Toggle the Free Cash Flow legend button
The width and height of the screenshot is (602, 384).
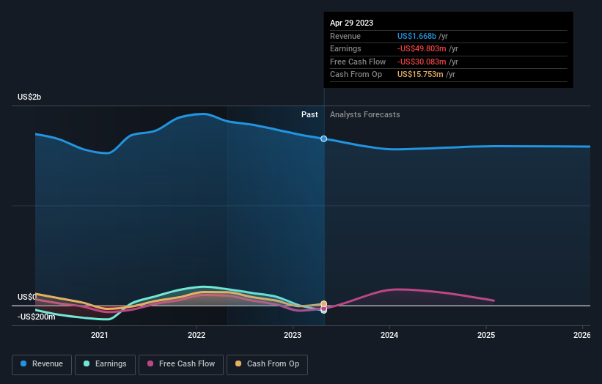tap(181, 364)
